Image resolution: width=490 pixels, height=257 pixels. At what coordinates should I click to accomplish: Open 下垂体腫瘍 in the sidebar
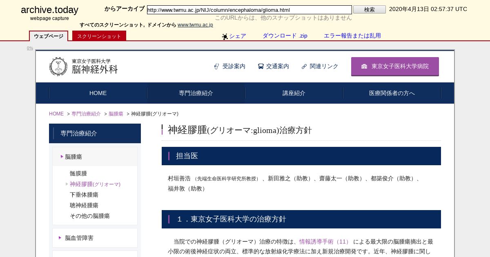pyautogui.click(x=84, y=195)
